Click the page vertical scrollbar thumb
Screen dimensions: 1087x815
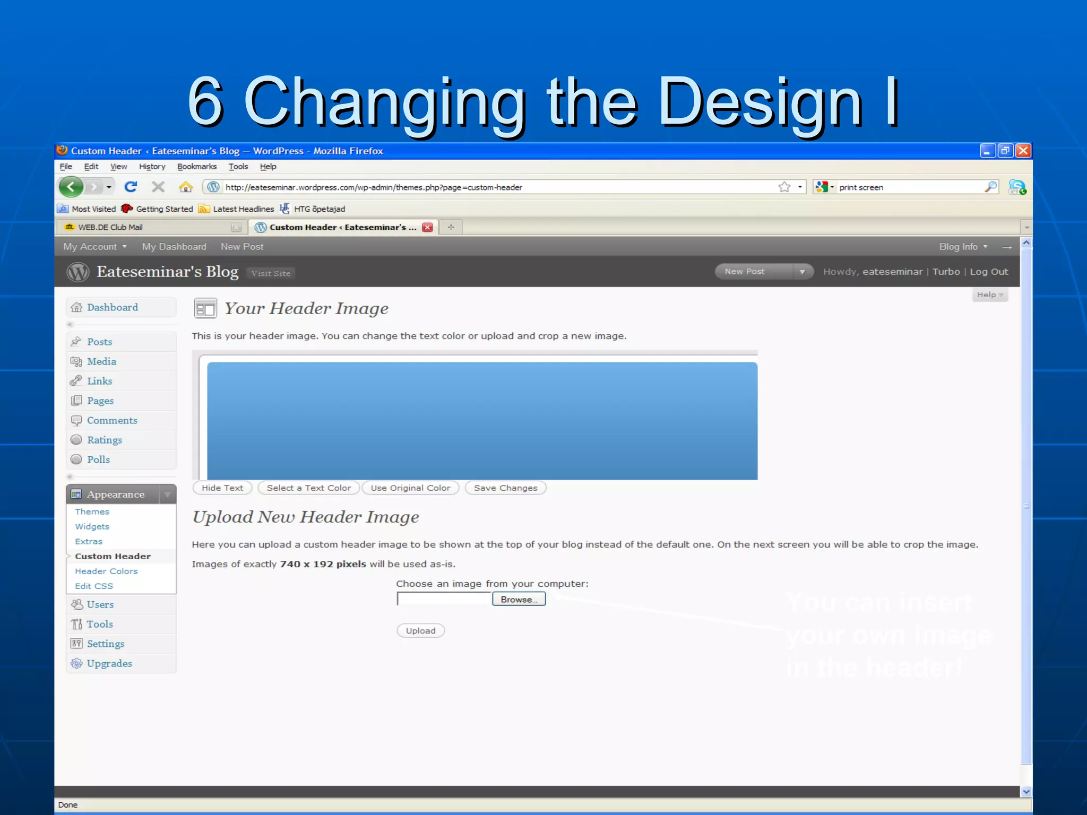[x=1026, y=506]
